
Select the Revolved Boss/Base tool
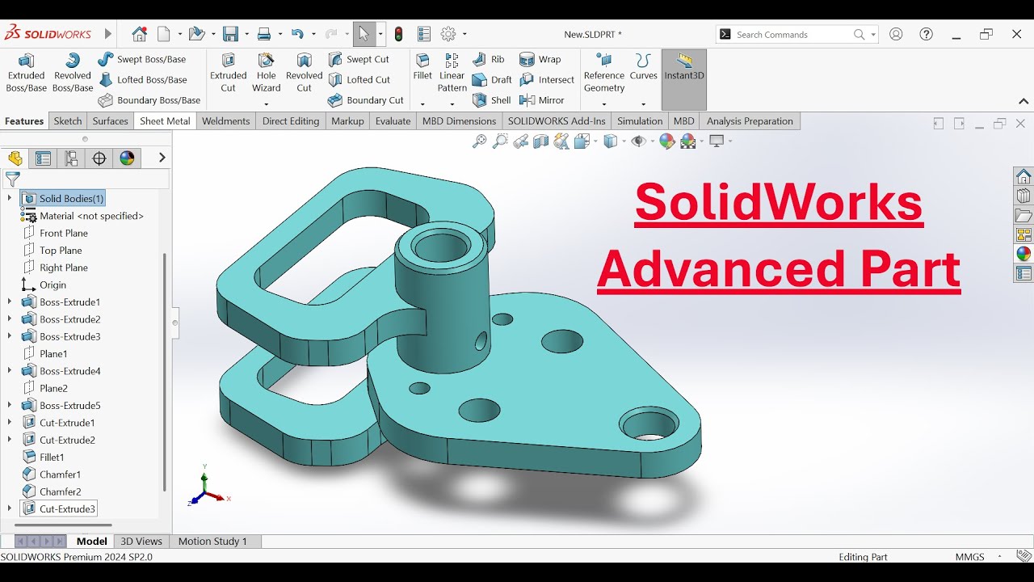[x=73, y=73]
